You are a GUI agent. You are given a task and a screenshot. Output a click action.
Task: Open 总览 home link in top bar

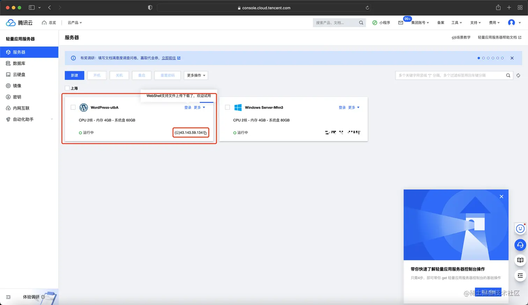point(49,23)
